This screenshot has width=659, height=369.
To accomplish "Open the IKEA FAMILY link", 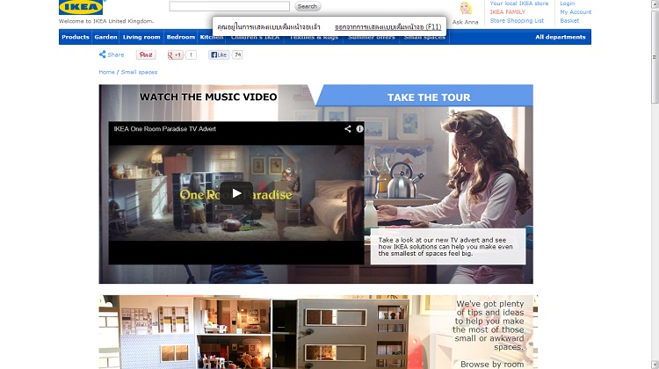I will pos(507,11).
